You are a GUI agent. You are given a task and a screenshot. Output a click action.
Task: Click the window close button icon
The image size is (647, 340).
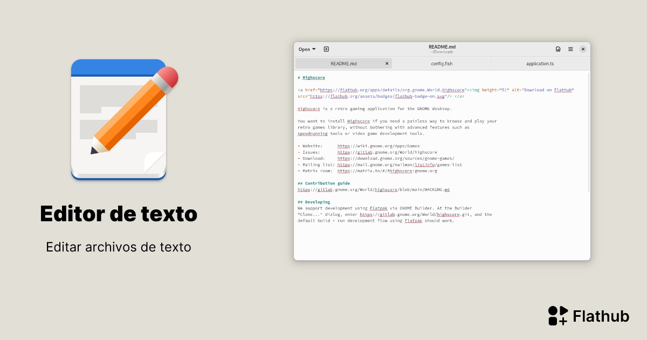coord(583,49)
